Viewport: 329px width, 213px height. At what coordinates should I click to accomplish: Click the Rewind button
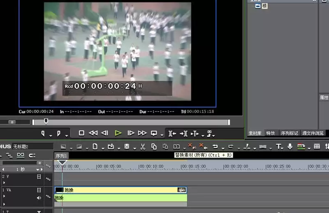pos(93,133)
